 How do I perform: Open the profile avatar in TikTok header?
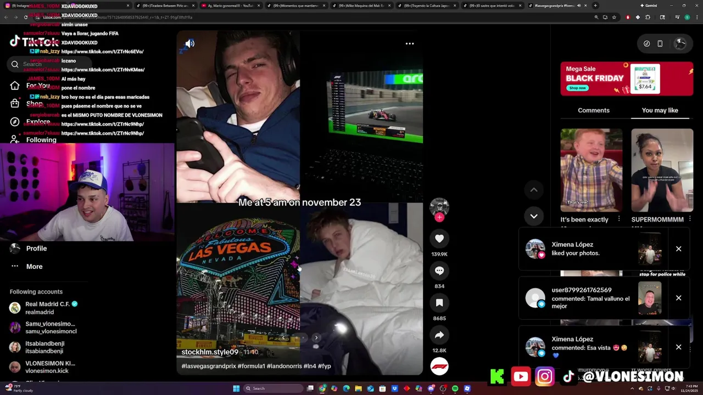[x=680, y=43]
